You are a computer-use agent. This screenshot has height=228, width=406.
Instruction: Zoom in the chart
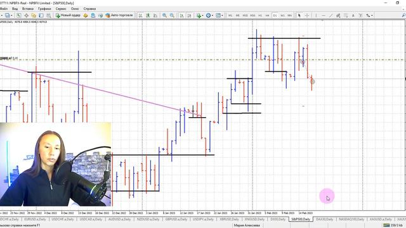point(164,15)
